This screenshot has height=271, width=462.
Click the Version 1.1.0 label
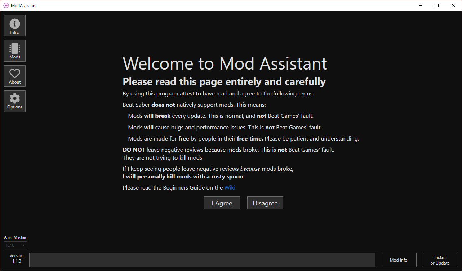(17, 258)
